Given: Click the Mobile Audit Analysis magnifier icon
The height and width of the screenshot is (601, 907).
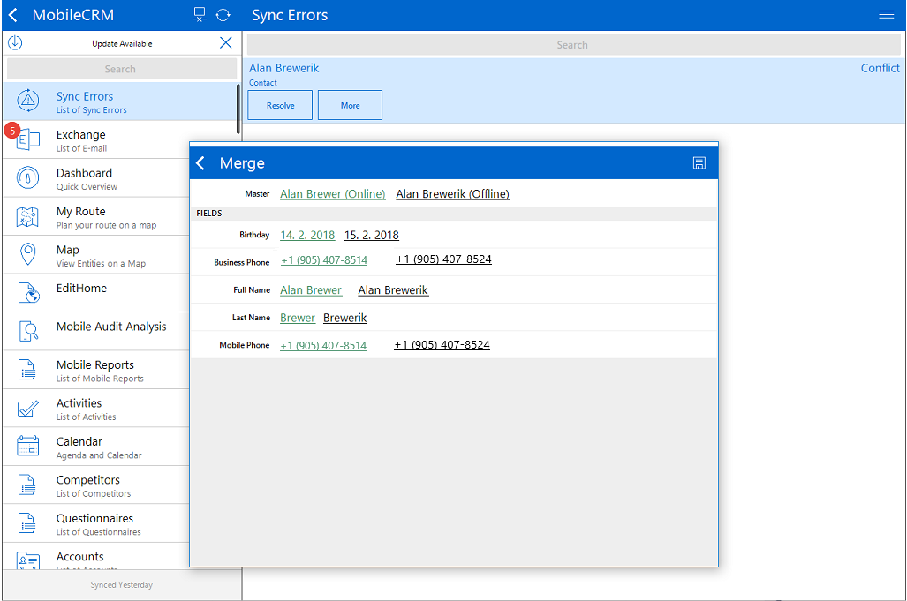Looking at the screenshot, I should [27, 331].
